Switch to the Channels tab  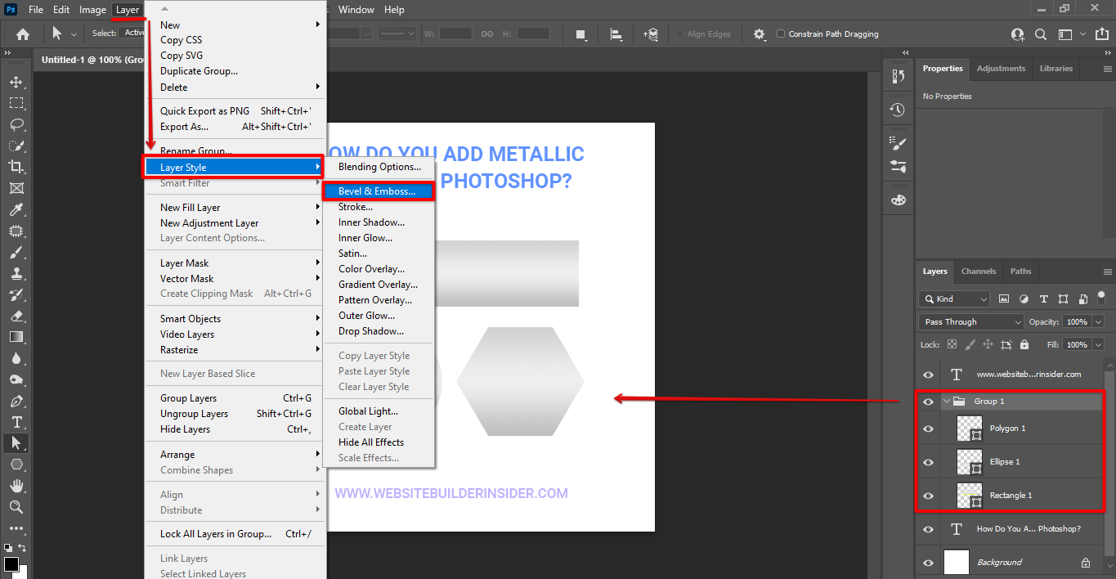pyautogui.click(x=978, y=271)
